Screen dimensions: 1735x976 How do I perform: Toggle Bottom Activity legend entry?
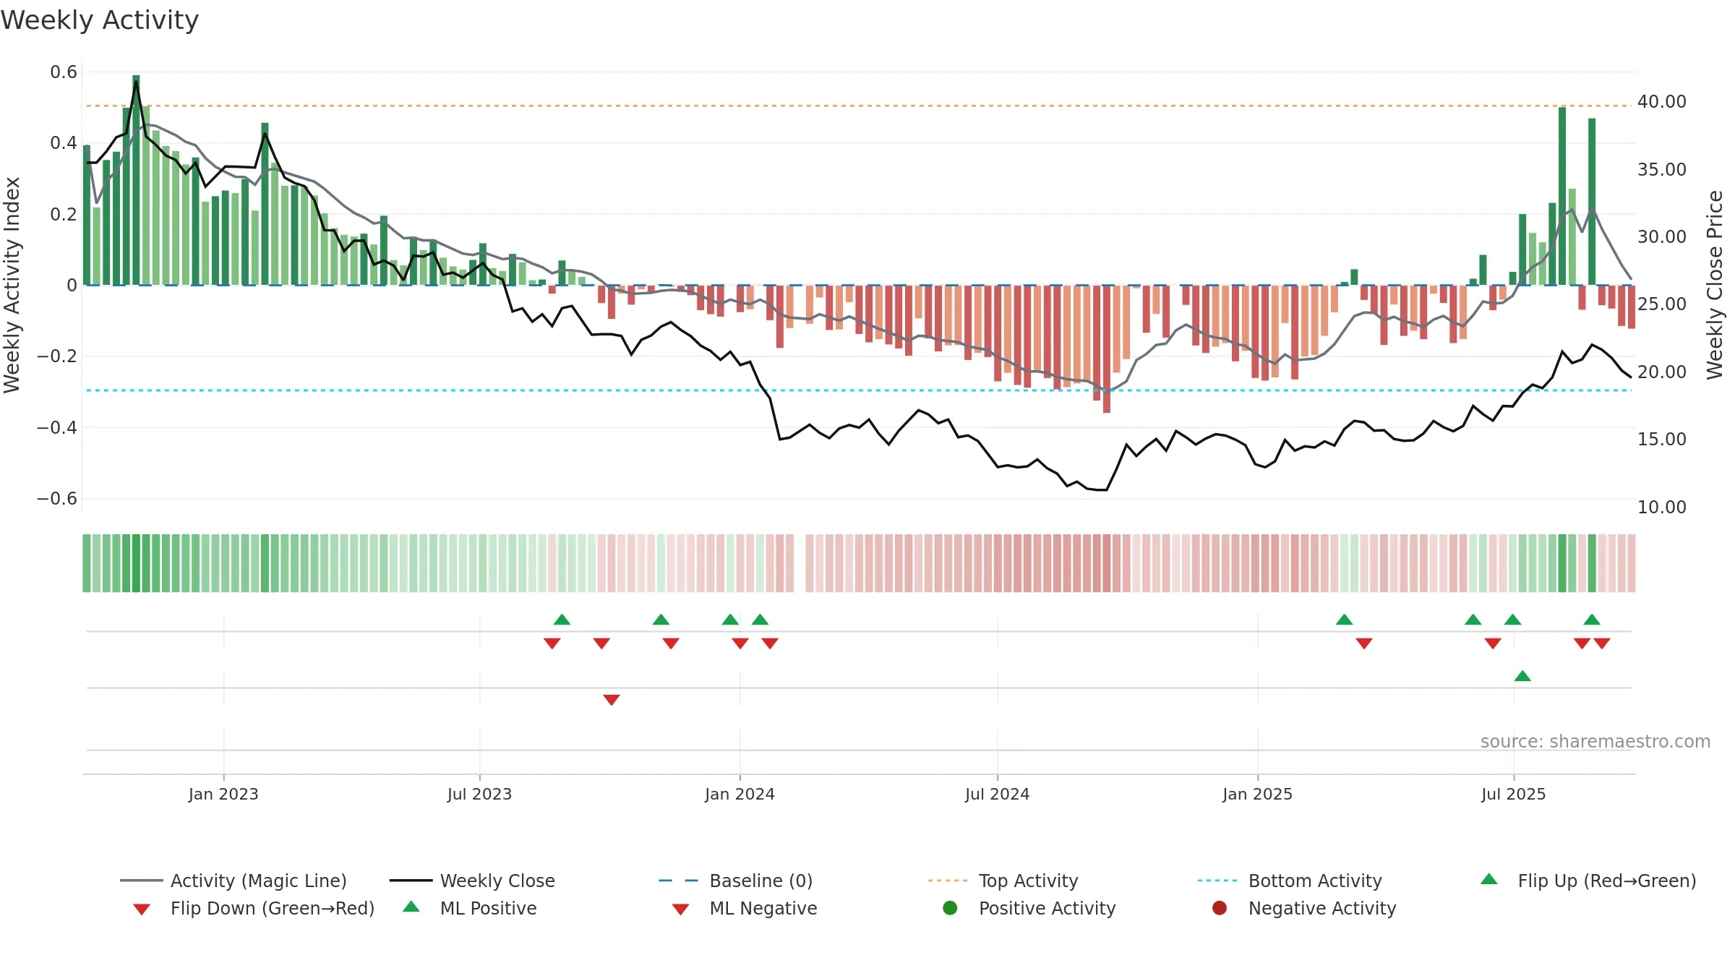pyautogui.click(x=1290, y=881)
